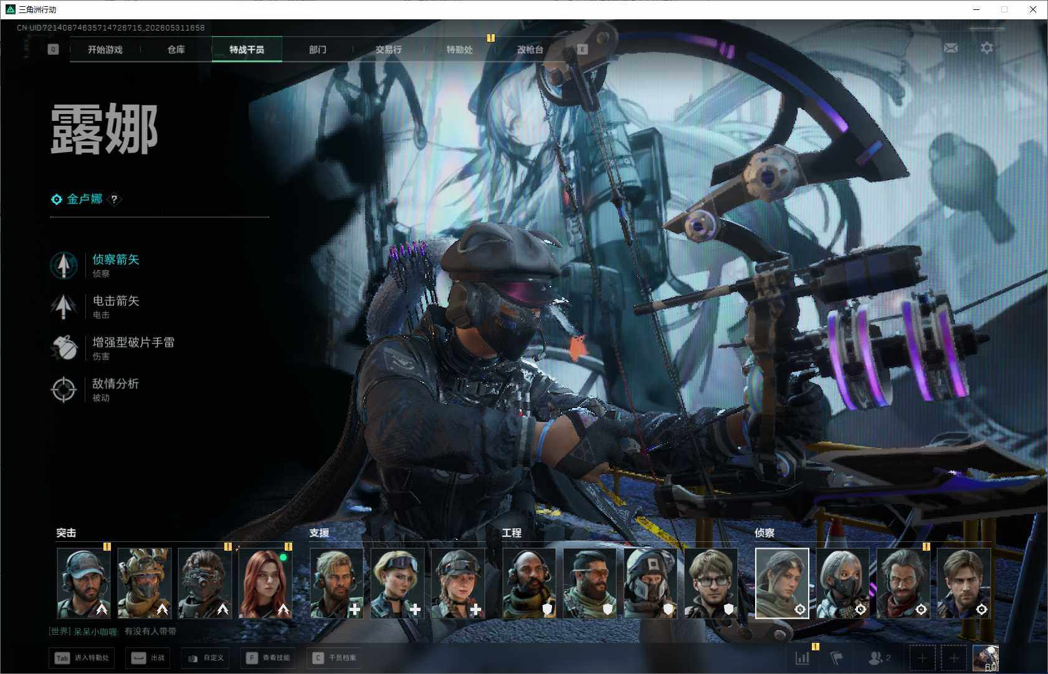Click the Q key previous-tab icon
Screen dimensions: 1048x674
[53, 49]
